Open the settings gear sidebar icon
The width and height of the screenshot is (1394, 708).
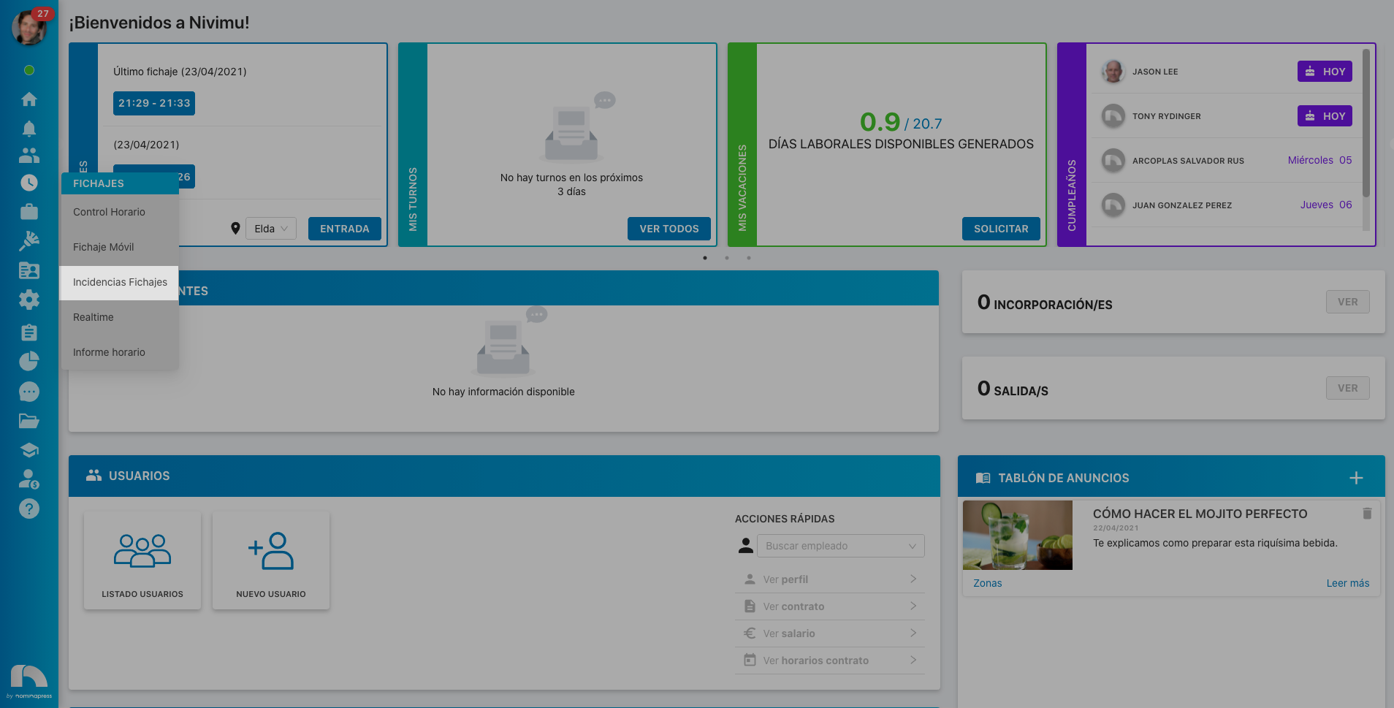pos(29,300)
